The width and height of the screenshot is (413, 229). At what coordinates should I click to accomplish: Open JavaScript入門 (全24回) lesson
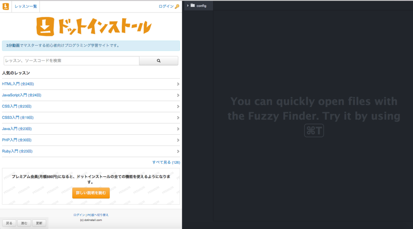pyautogui.click(x=22, y=95)
